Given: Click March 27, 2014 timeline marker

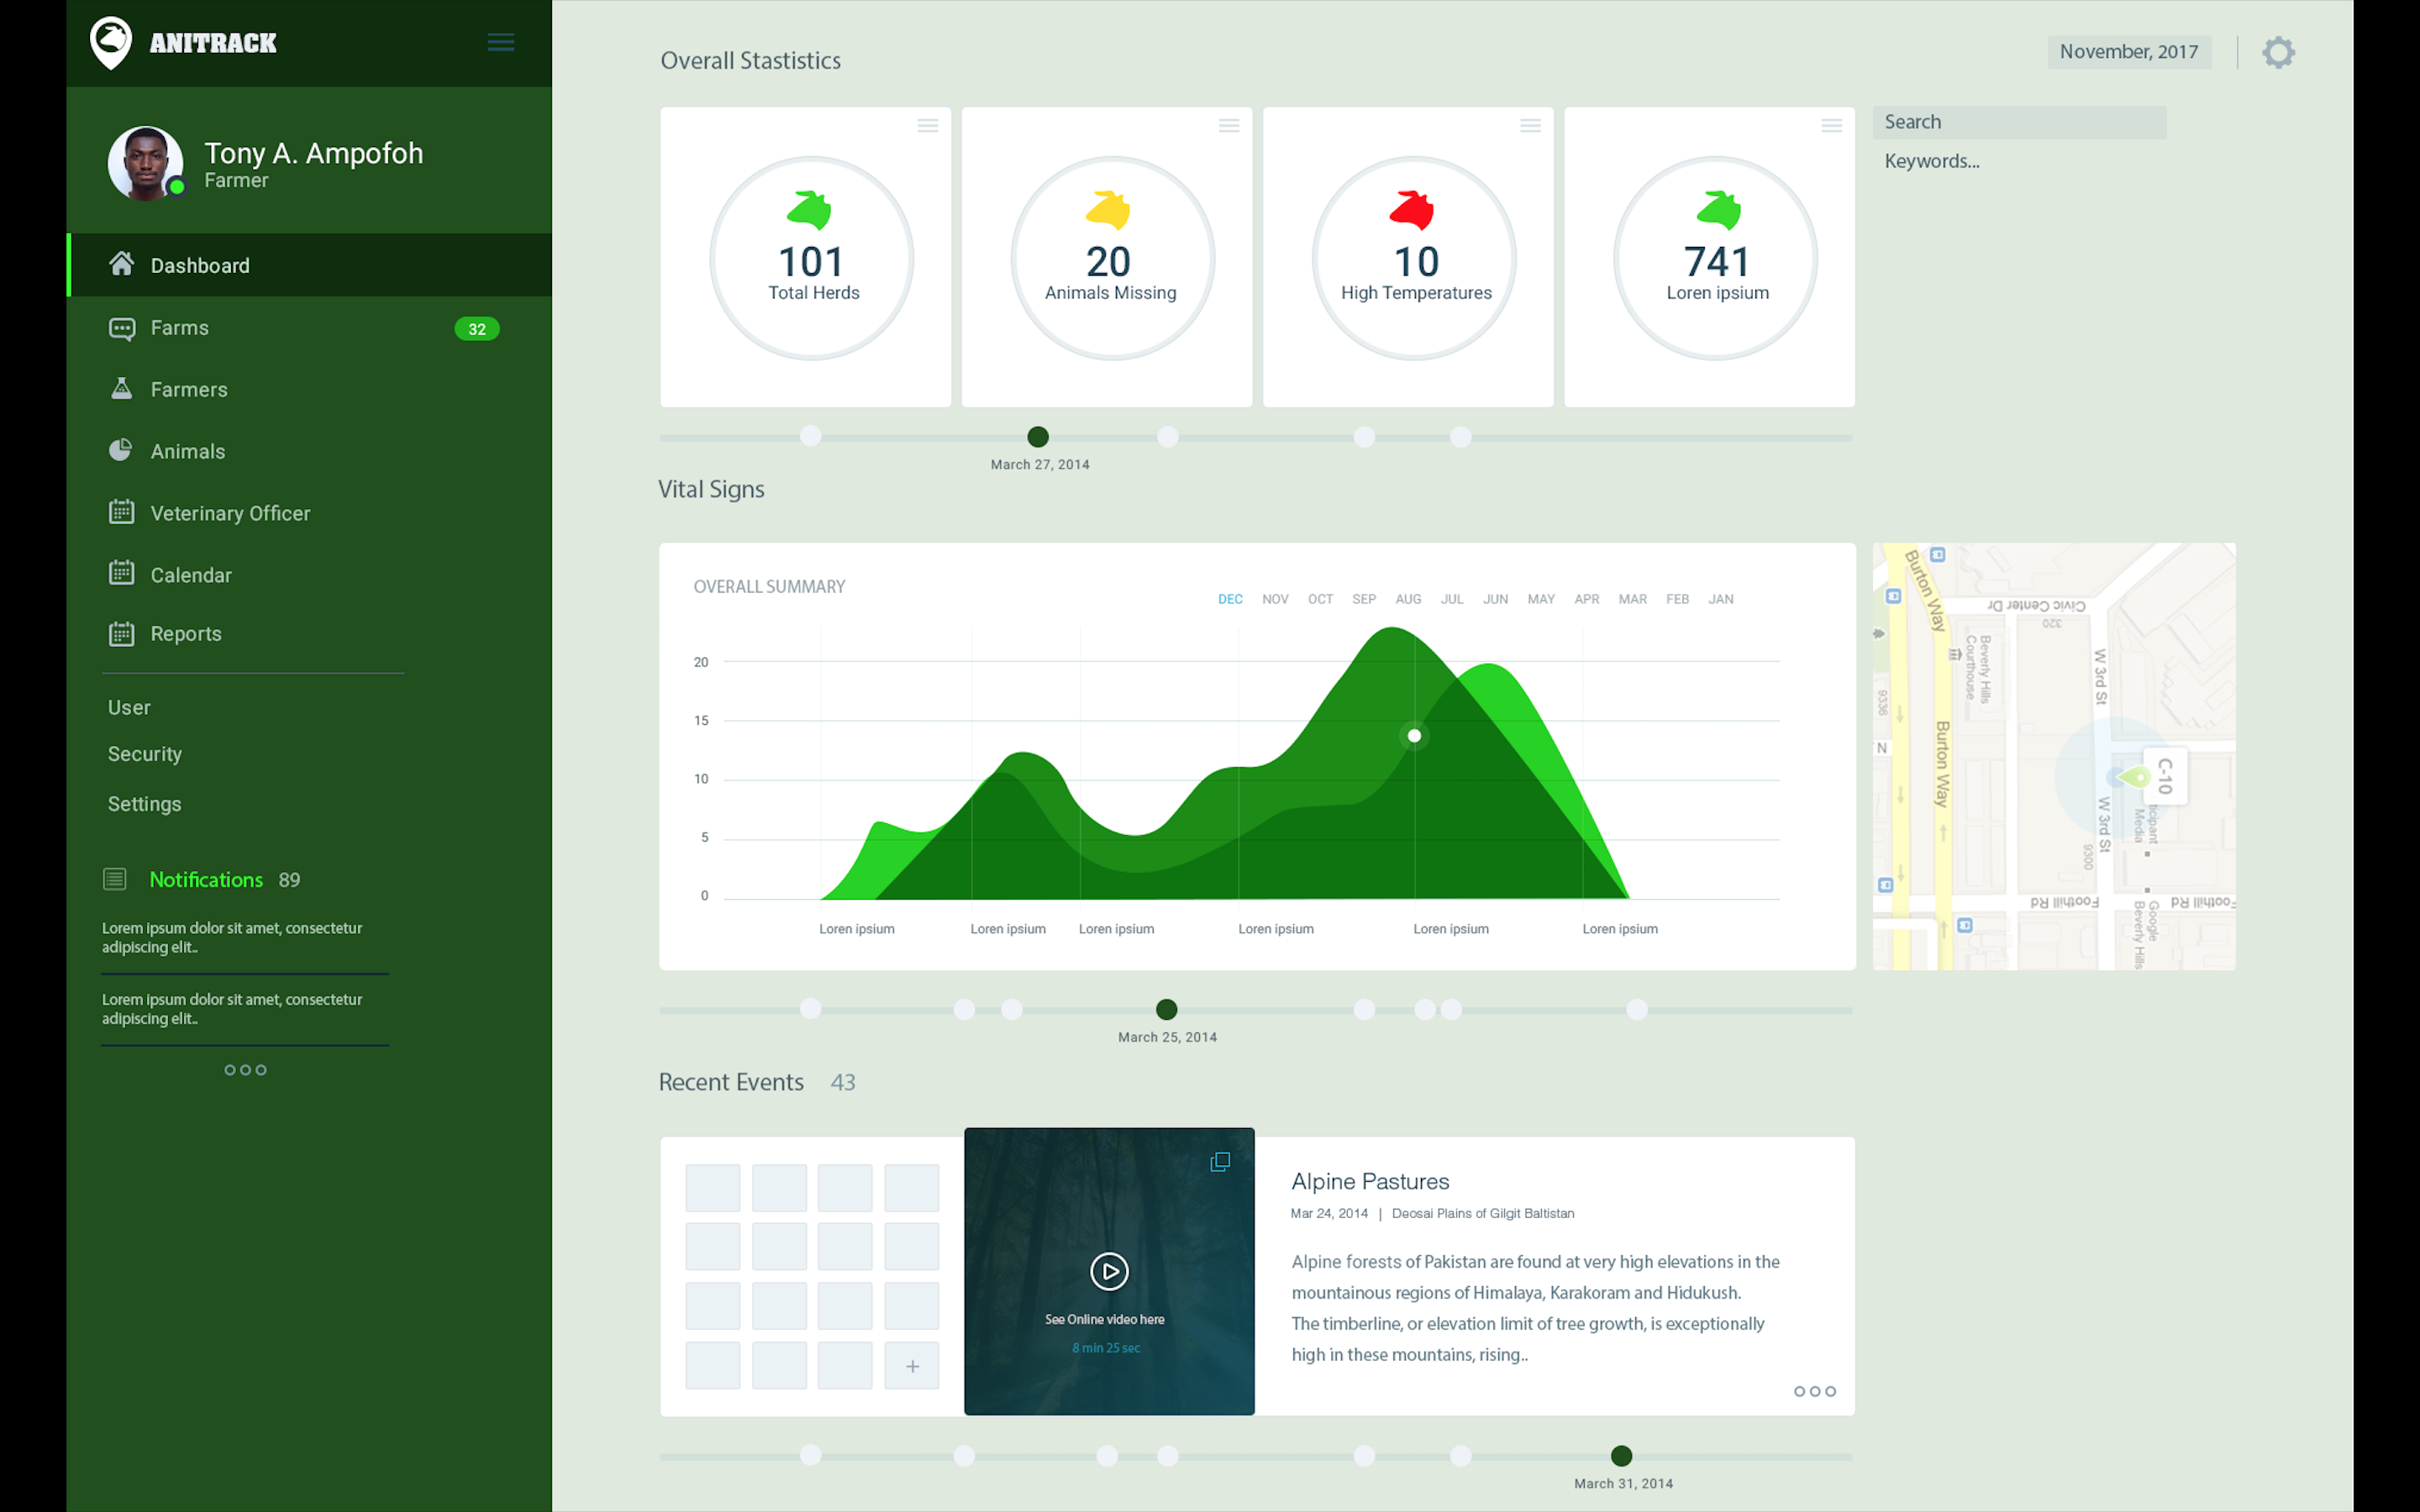Looking at the screenshot, I should [1038, 437].
